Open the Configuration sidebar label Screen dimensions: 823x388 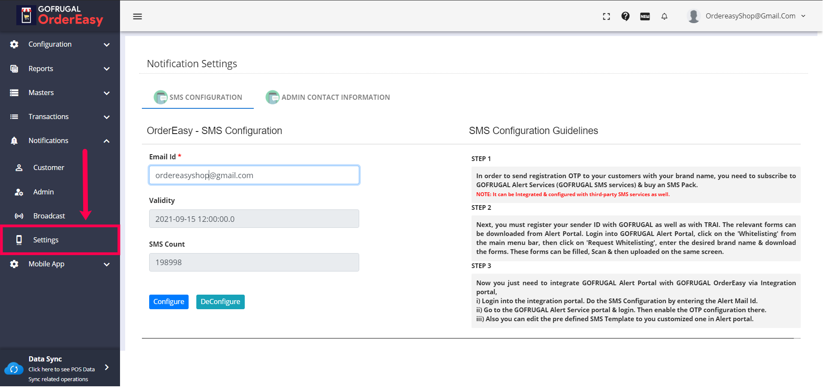(50, 44)
